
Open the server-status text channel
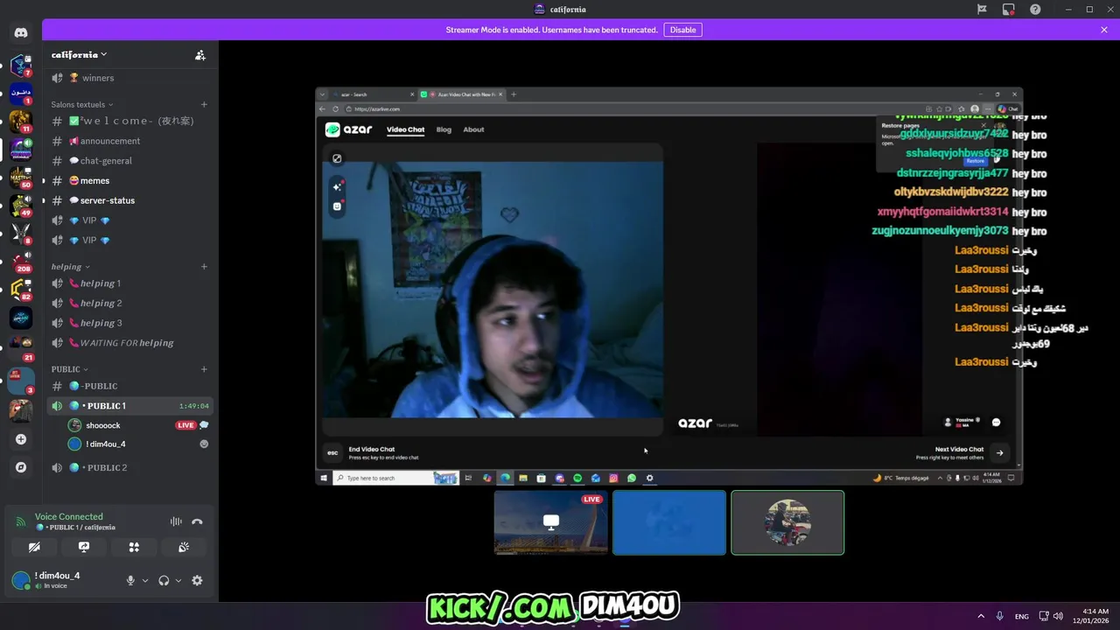coord(129,200)
